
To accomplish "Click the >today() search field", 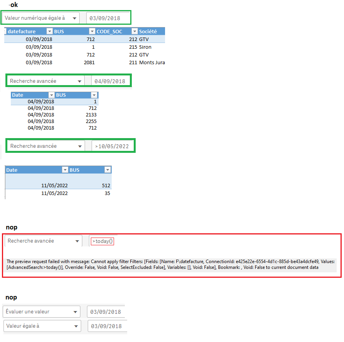I will pos(102,241).
